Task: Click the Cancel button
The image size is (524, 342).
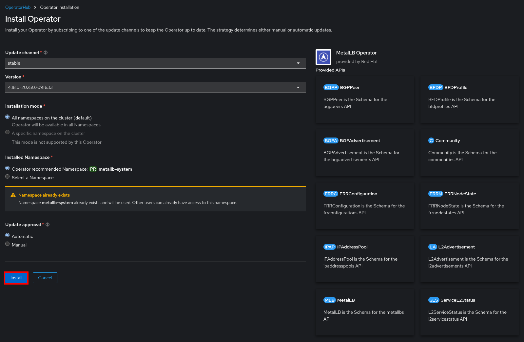Action: tap(45, 278)
